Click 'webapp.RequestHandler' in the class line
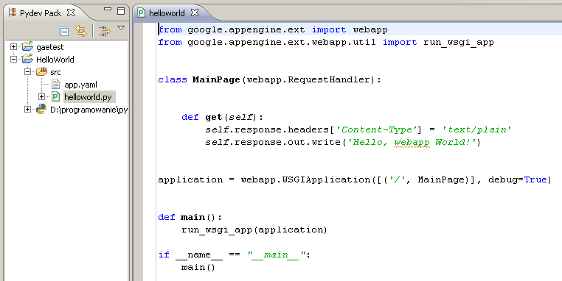The image size is (562, 281). 309,79
